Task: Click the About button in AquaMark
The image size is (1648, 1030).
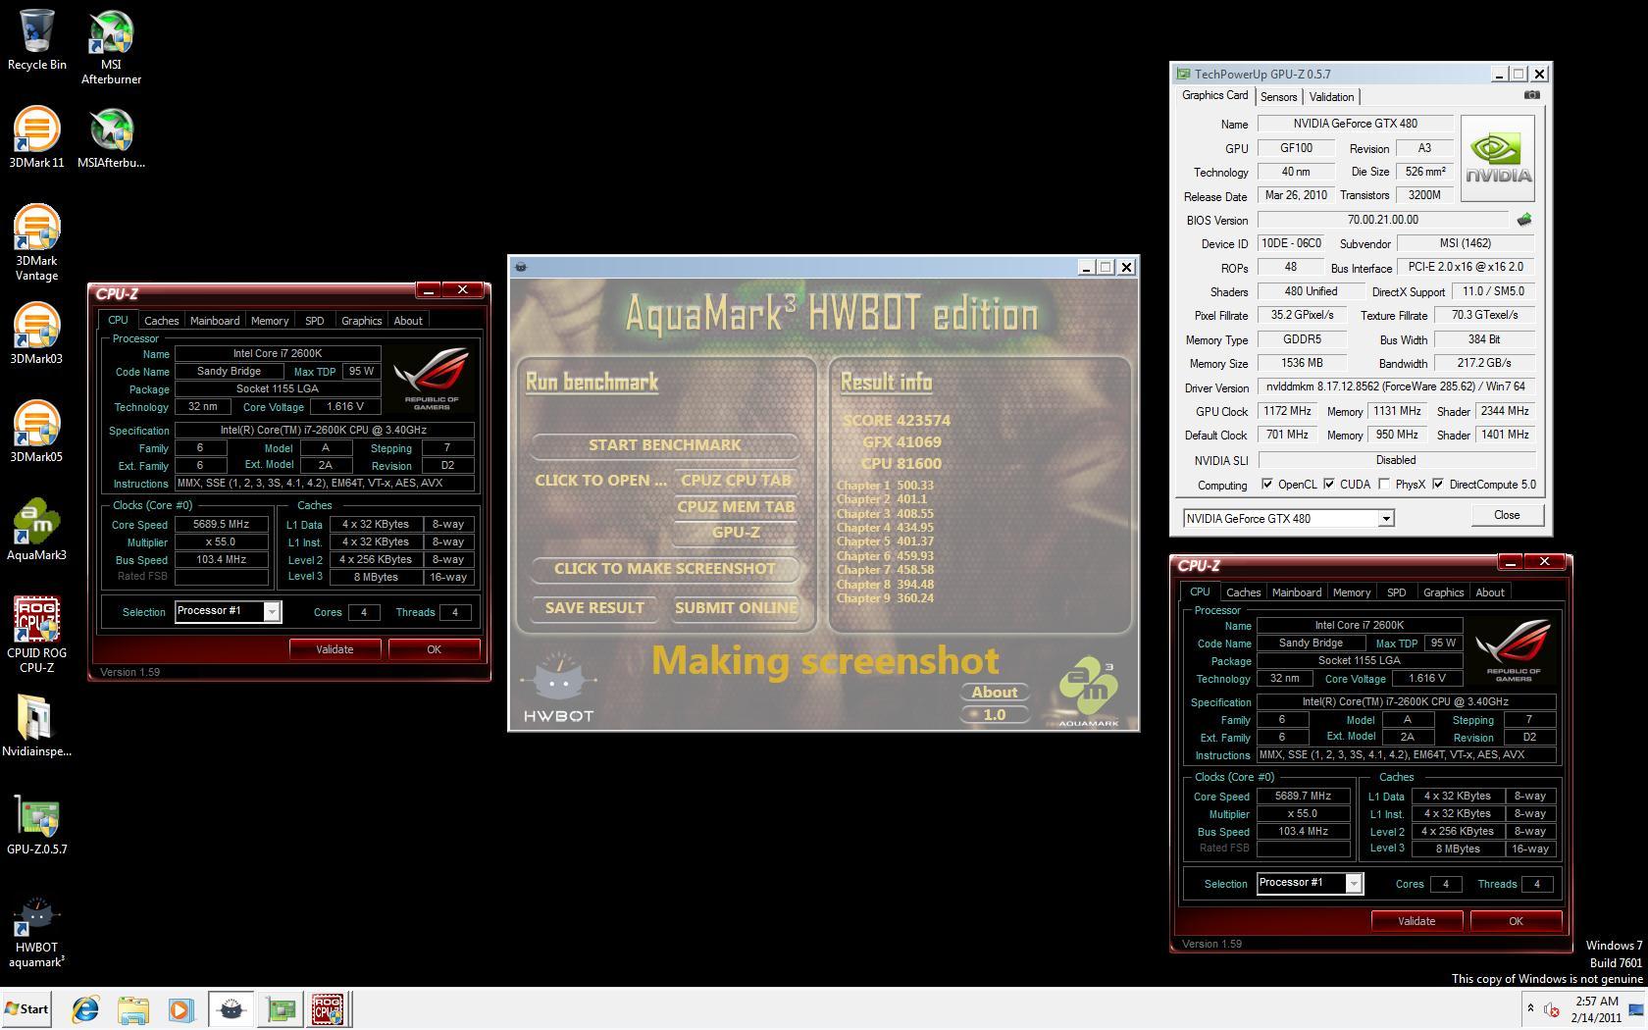Action: (x=994, y=693)
